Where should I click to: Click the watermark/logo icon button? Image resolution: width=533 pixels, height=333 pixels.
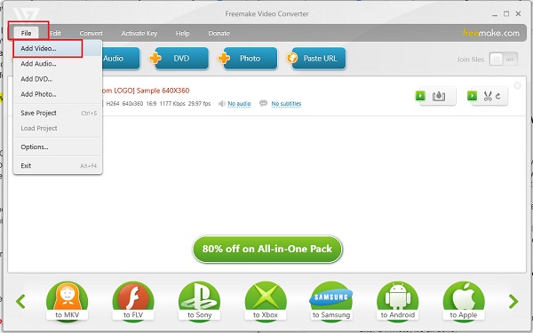tap(439, 96)
